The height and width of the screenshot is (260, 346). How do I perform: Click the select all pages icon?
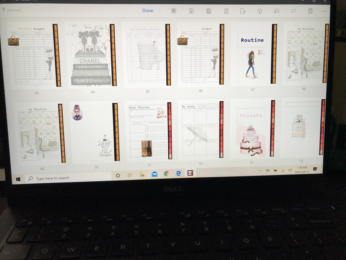[174, 11]
